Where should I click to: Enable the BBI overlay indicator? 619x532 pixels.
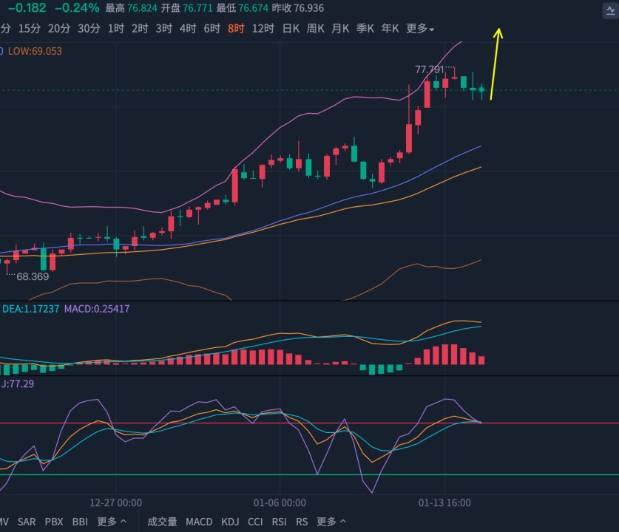tap(80, 522)
